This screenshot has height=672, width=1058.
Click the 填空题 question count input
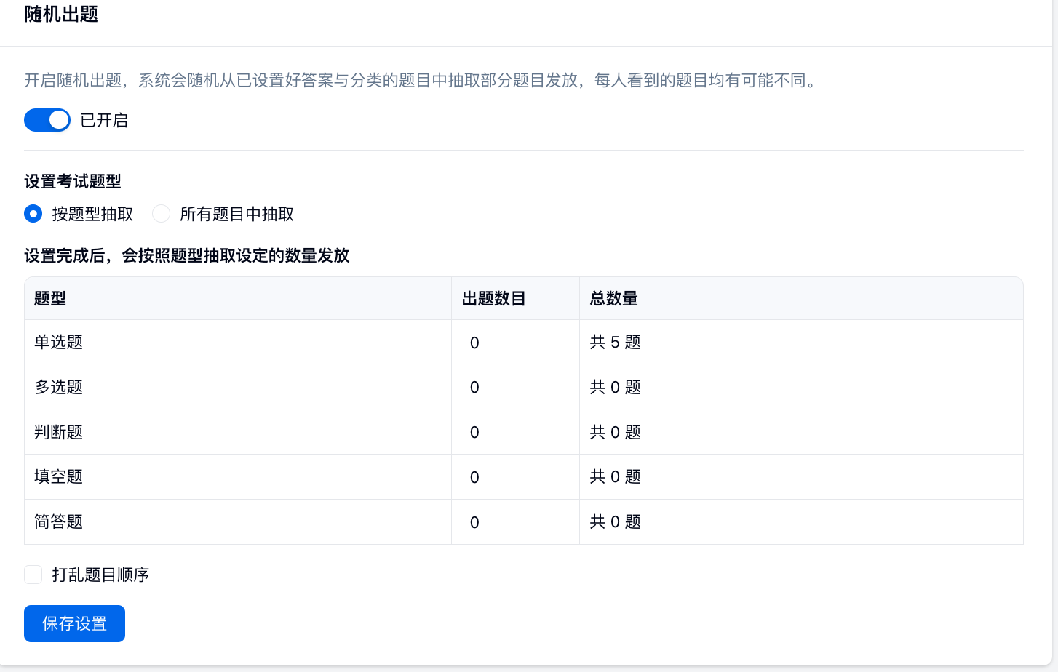514,478
